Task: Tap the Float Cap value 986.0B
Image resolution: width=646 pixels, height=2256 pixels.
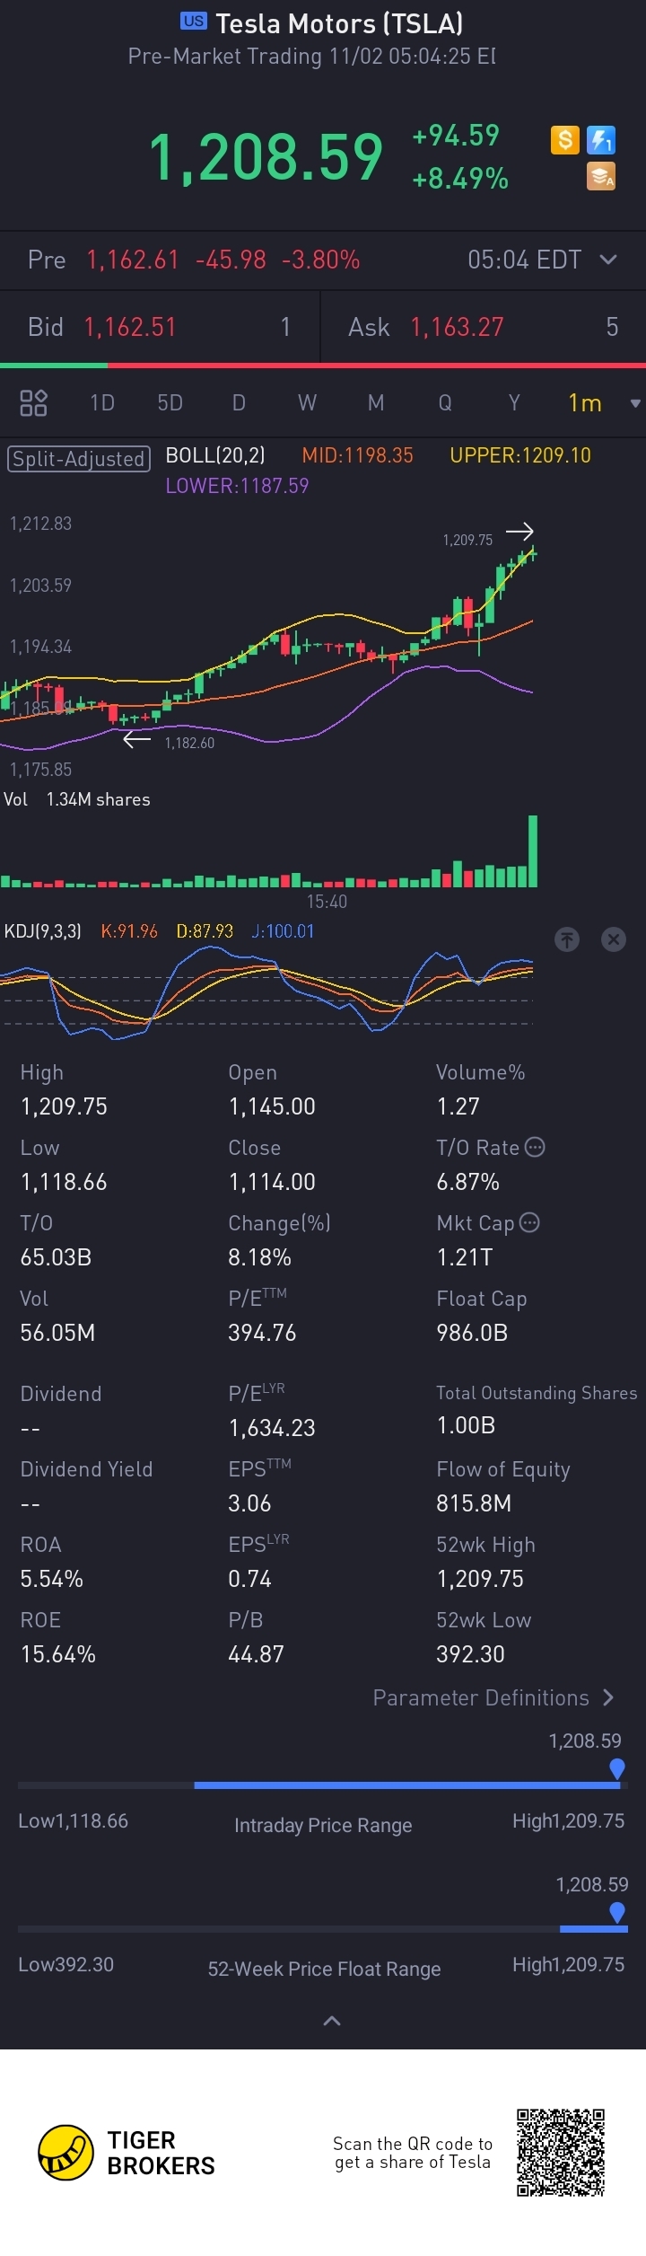Action: [x=472, y=1333]
